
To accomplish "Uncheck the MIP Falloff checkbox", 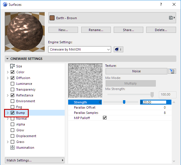I will coord(105,118).
